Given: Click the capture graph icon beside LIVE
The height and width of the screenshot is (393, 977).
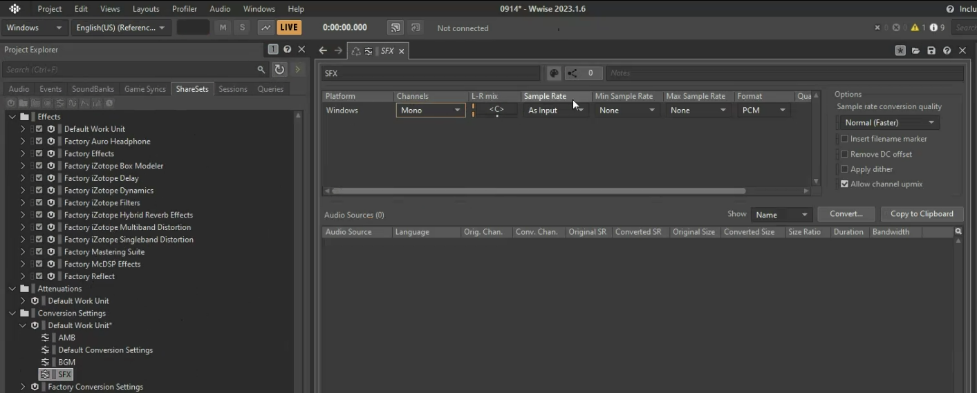Looking at the screenshot, I should click(266, 28).
